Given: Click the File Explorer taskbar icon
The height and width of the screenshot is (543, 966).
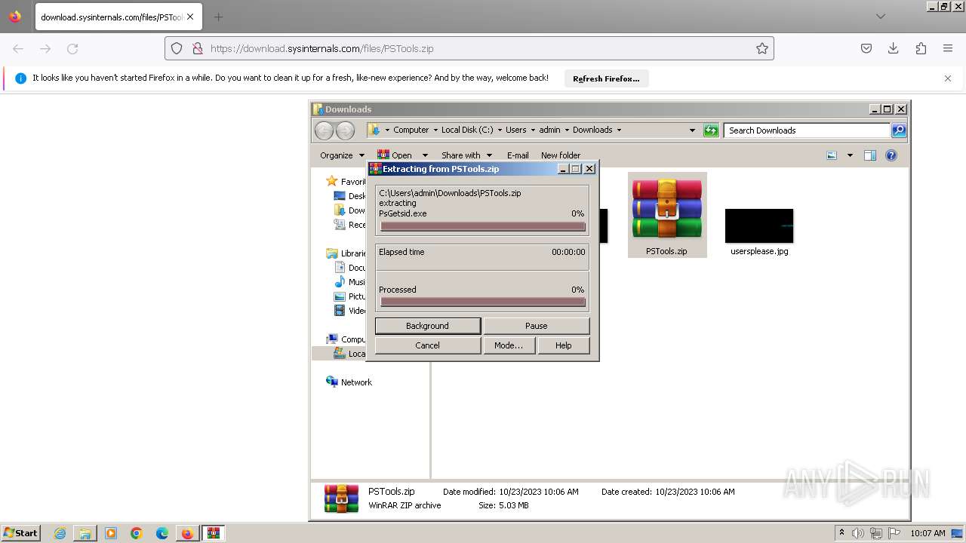Looking at the screenshot, I should 85,533.
